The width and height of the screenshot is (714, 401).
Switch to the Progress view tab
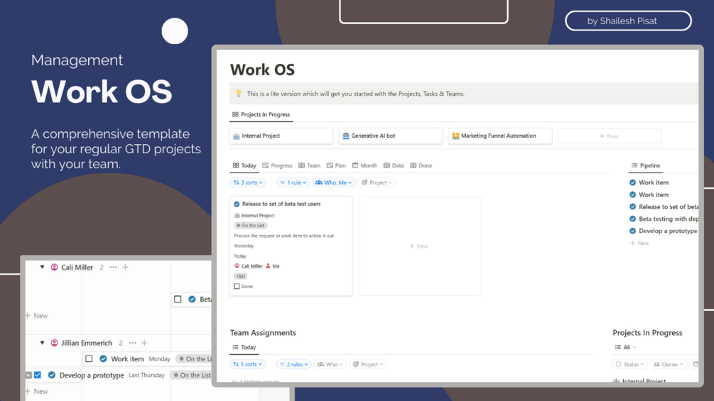277,165
